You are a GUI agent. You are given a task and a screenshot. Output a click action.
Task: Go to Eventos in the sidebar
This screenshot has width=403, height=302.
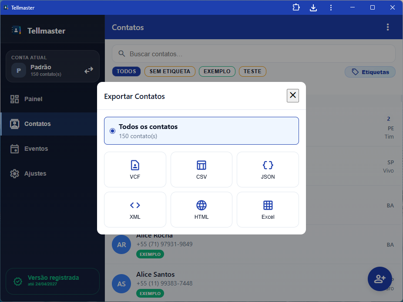pos(36,149)
